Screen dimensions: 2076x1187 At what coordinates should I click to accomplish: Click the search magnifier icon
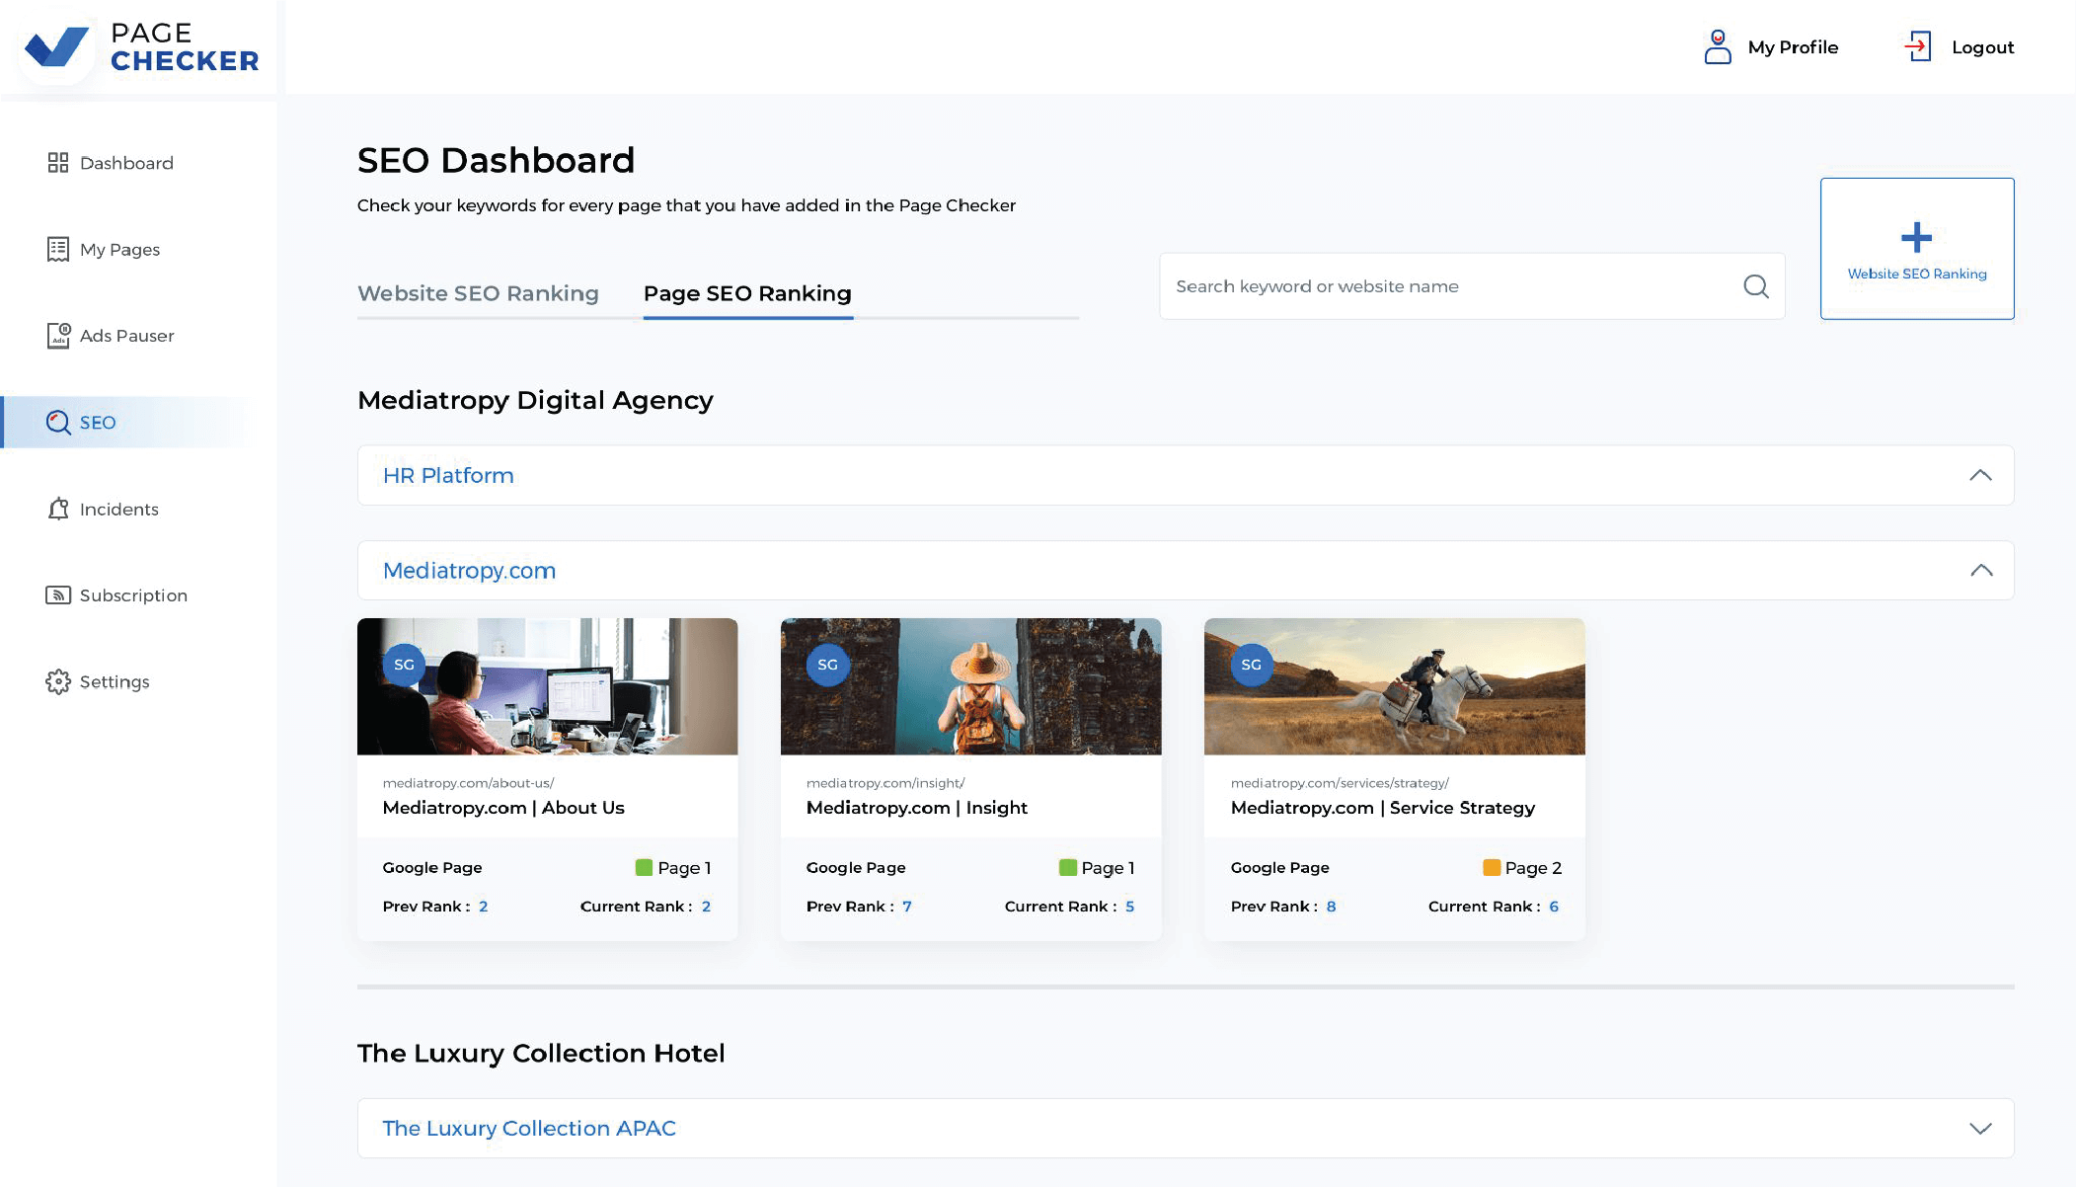(1756, 286)
